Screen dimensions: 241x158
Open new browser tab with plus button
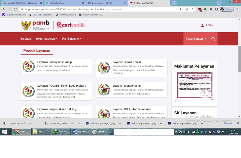coord(174,3)
